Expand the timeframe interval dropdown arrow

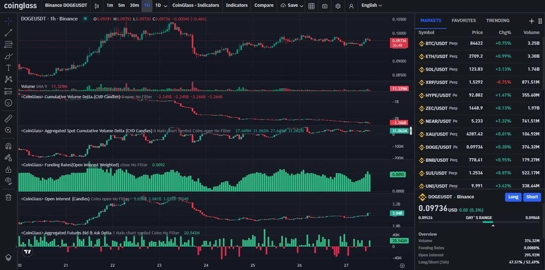pyautogui.click(x=165, y=6)
